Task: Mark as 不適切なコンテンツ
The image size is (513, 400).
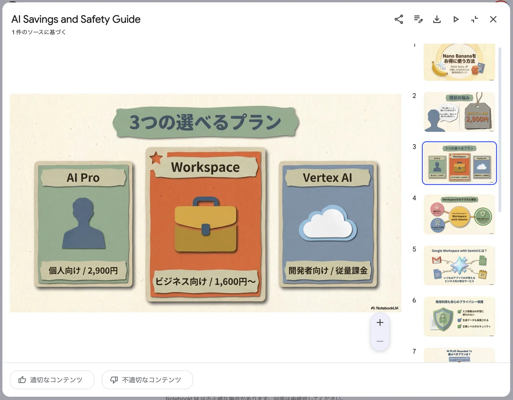Action: pos(147,380)
